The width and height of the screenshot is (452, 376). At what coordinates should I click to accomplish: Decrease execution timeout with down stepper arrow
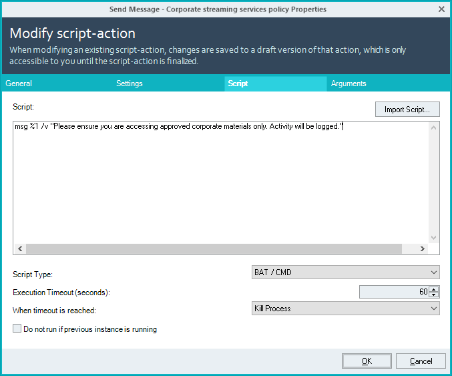pos(434,295)
